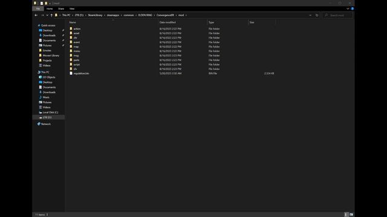This screenshot has width=387, height=217.
Task: Click the Help icon in the ribbon
Action: (x=352, y=8)
